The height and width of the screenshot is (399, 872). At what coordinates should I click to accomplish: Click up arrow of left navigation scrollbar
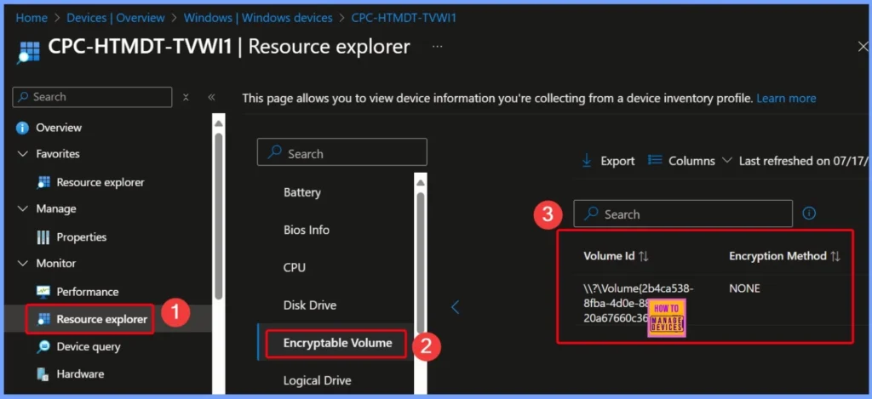219,123
